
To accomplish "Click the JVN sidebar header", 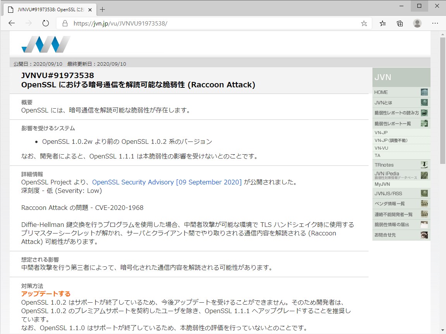I will click(x=401, y=77).
